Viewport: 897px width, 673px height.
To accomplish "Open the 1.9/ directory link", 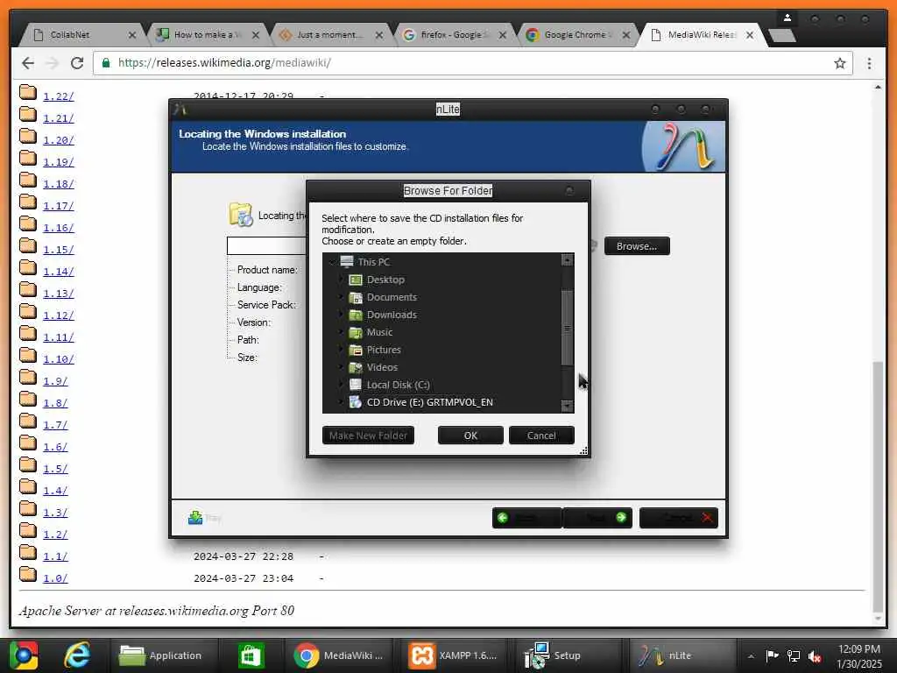I will pos(55,381).
